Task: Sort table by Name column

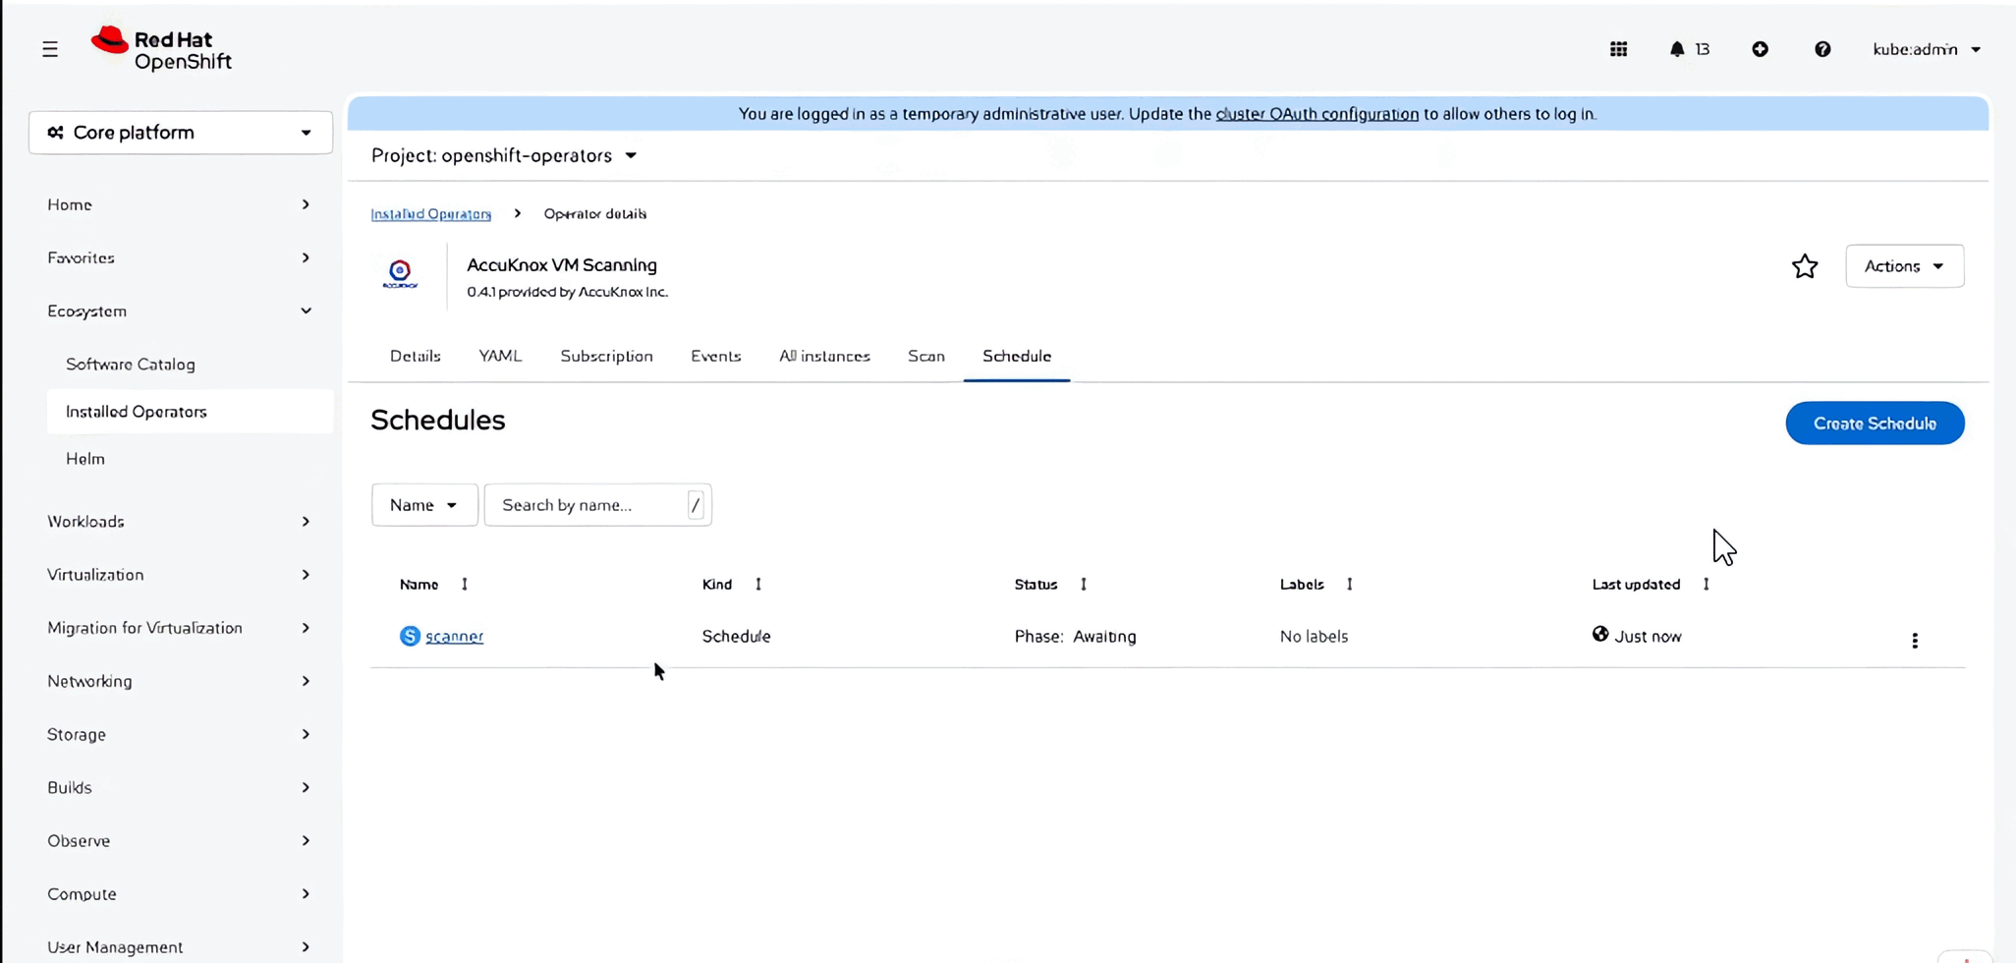Action: tap(433, 585)
